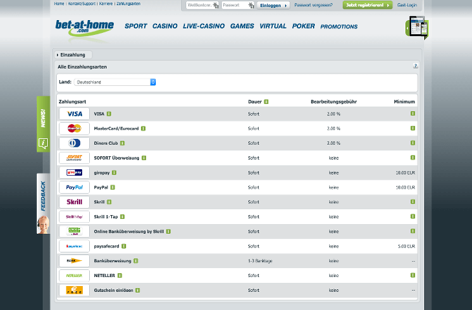The height and width of the screenshot is (310, 472).
Task: Click the MasterCard logo
Action: tap(74, 129)
